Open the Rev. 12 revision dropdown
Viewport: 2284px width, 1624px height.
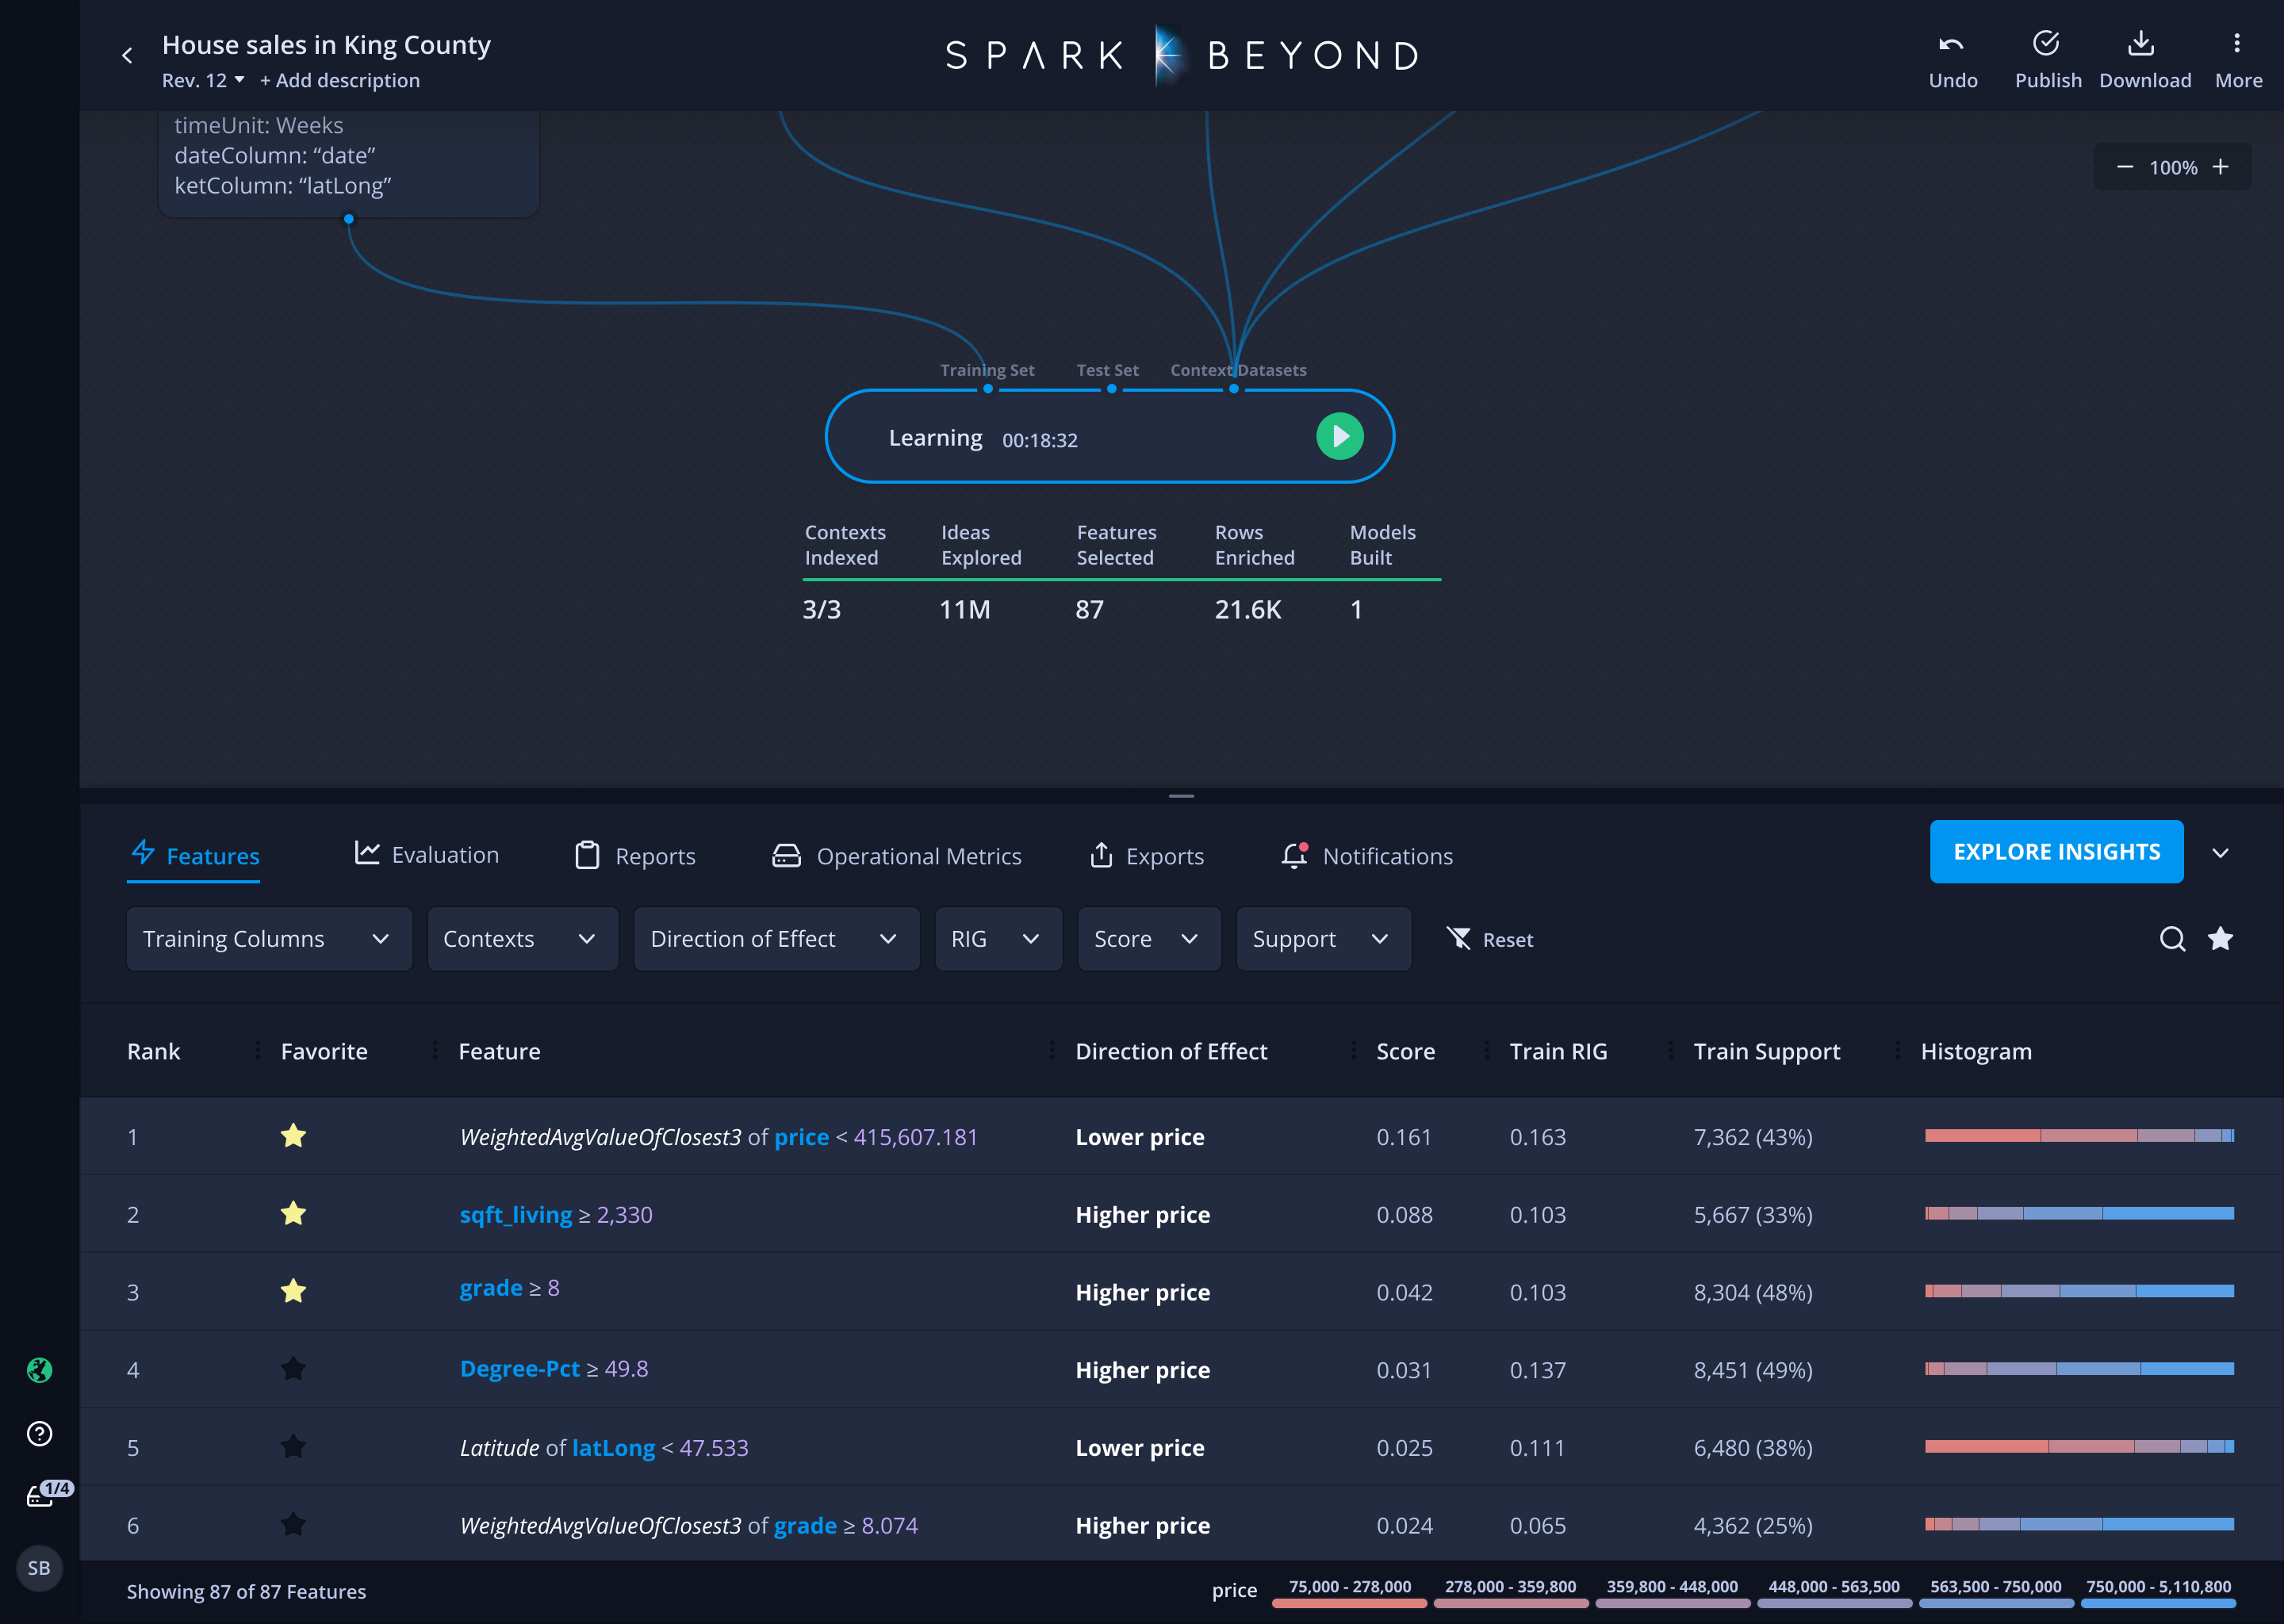click(x=203, y=81)
